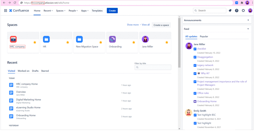The height and width of the screenshot is (131, 254).
Task: Open the help question mark icon
Action: click(237, 11)
